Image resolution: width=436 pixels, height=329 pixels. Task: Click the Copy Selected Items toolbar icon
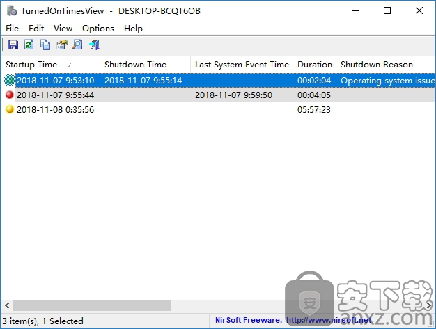click(45, 45)
